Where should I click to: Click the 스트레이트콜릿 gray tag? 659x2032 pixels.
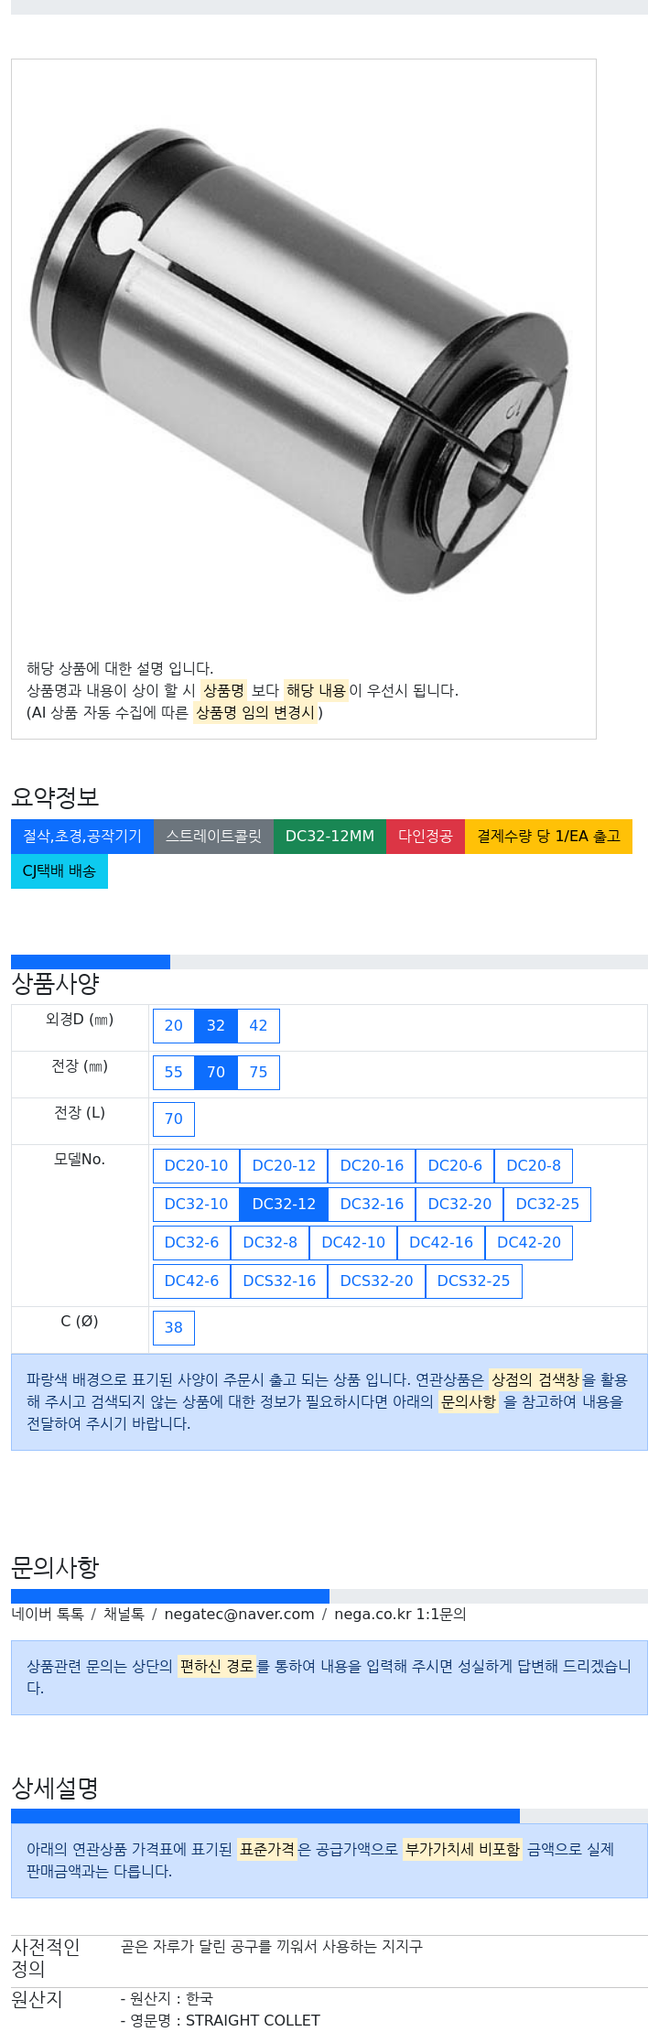tap(213, 836)
